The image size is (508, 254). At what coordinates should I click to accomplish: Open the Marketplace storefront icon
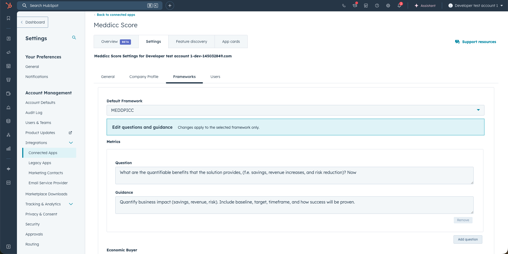pos(366,6)
